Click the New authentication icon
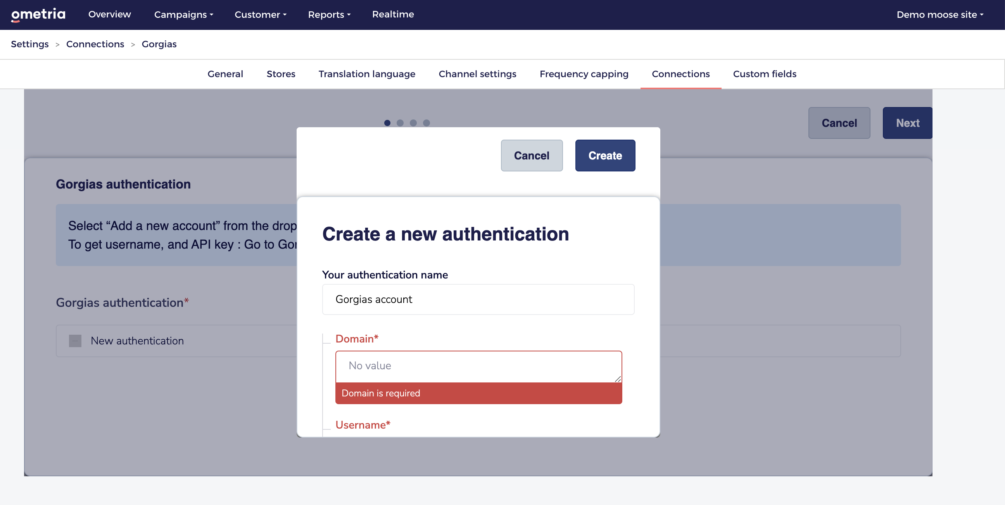Image resolution: width=1005 pixels, height=505 pixels. (x=75, y=341)
